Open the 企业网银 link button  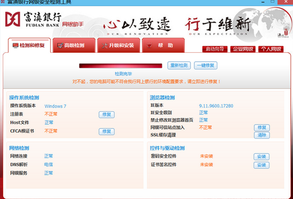[243, 49]
